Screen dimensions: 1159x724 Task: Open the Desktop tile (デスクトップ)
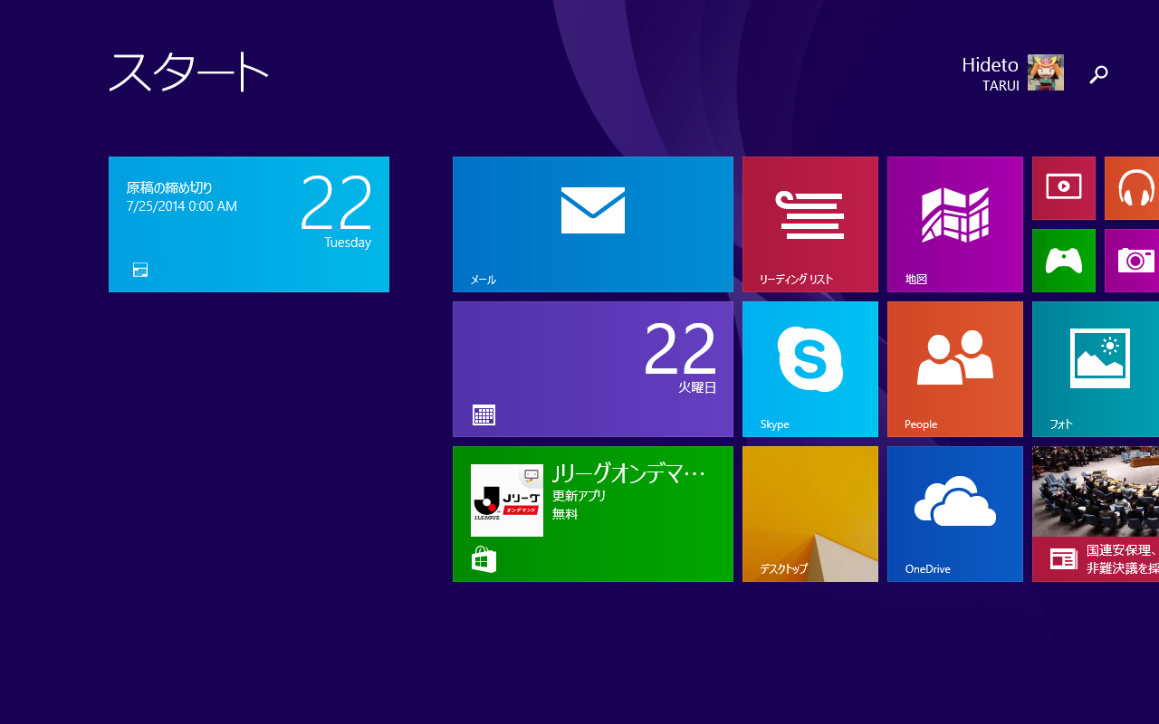(810, 514)
